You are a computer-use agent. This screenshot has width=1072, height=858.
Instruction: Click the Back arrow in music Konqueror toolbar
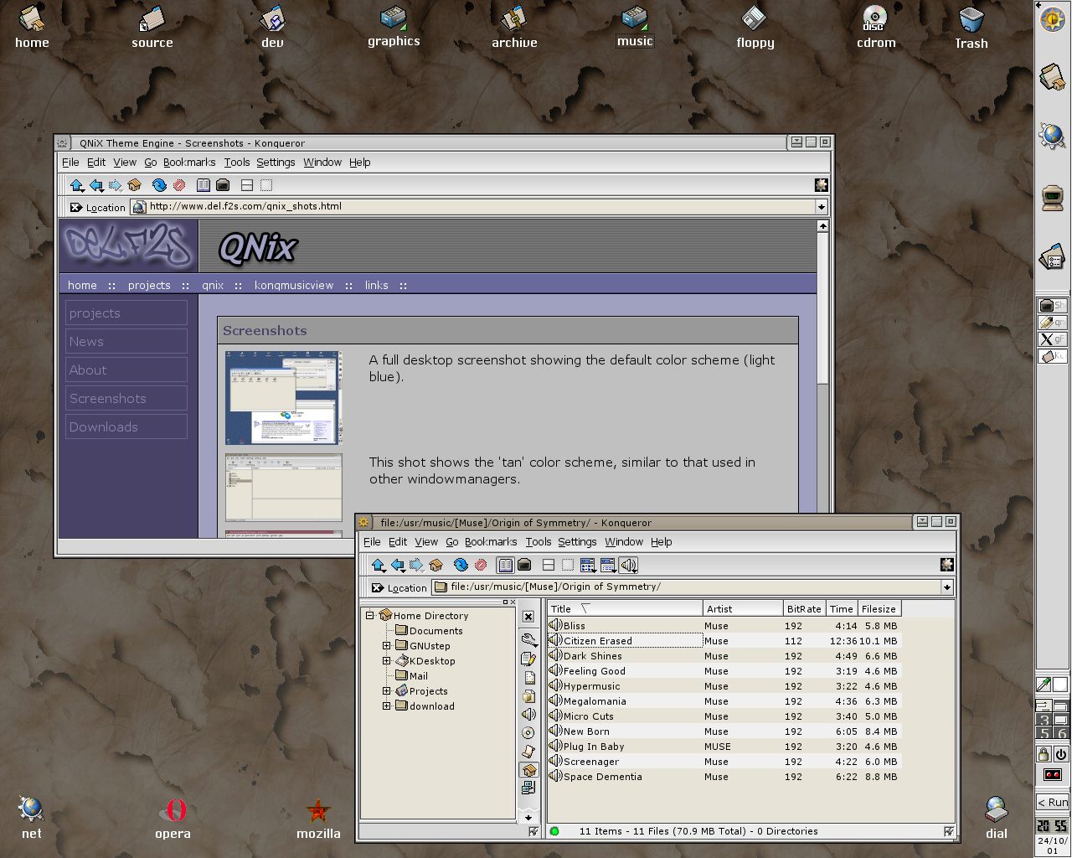click(398, 565)
